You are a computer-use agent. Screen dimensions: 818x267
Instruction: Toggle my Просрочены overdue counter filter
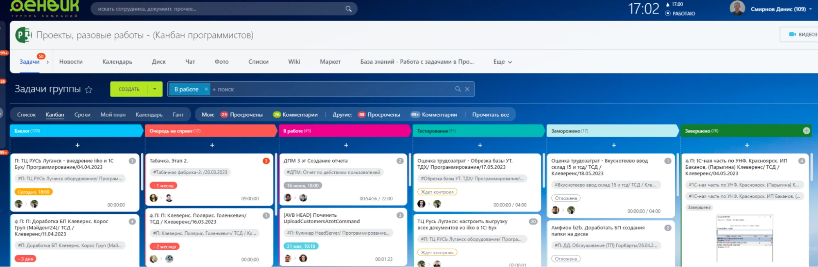[241, 114]
